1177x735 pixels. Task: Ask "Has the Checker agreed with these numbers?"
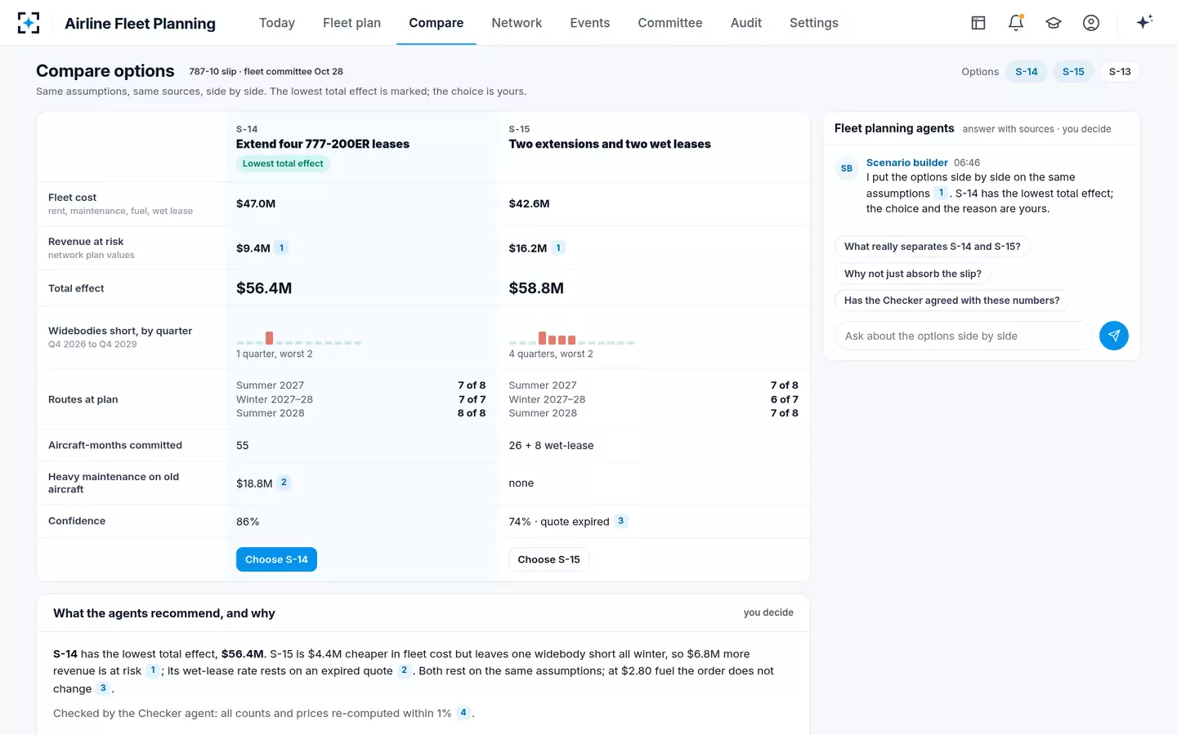952,301
